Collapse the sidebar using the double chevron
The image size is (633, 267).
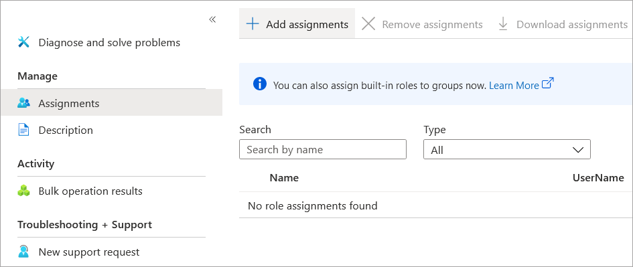(212, 19)
